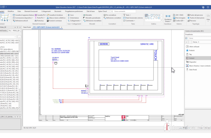
Task: Click Testo funzionale colonna
Action: (x=133, y=18)
